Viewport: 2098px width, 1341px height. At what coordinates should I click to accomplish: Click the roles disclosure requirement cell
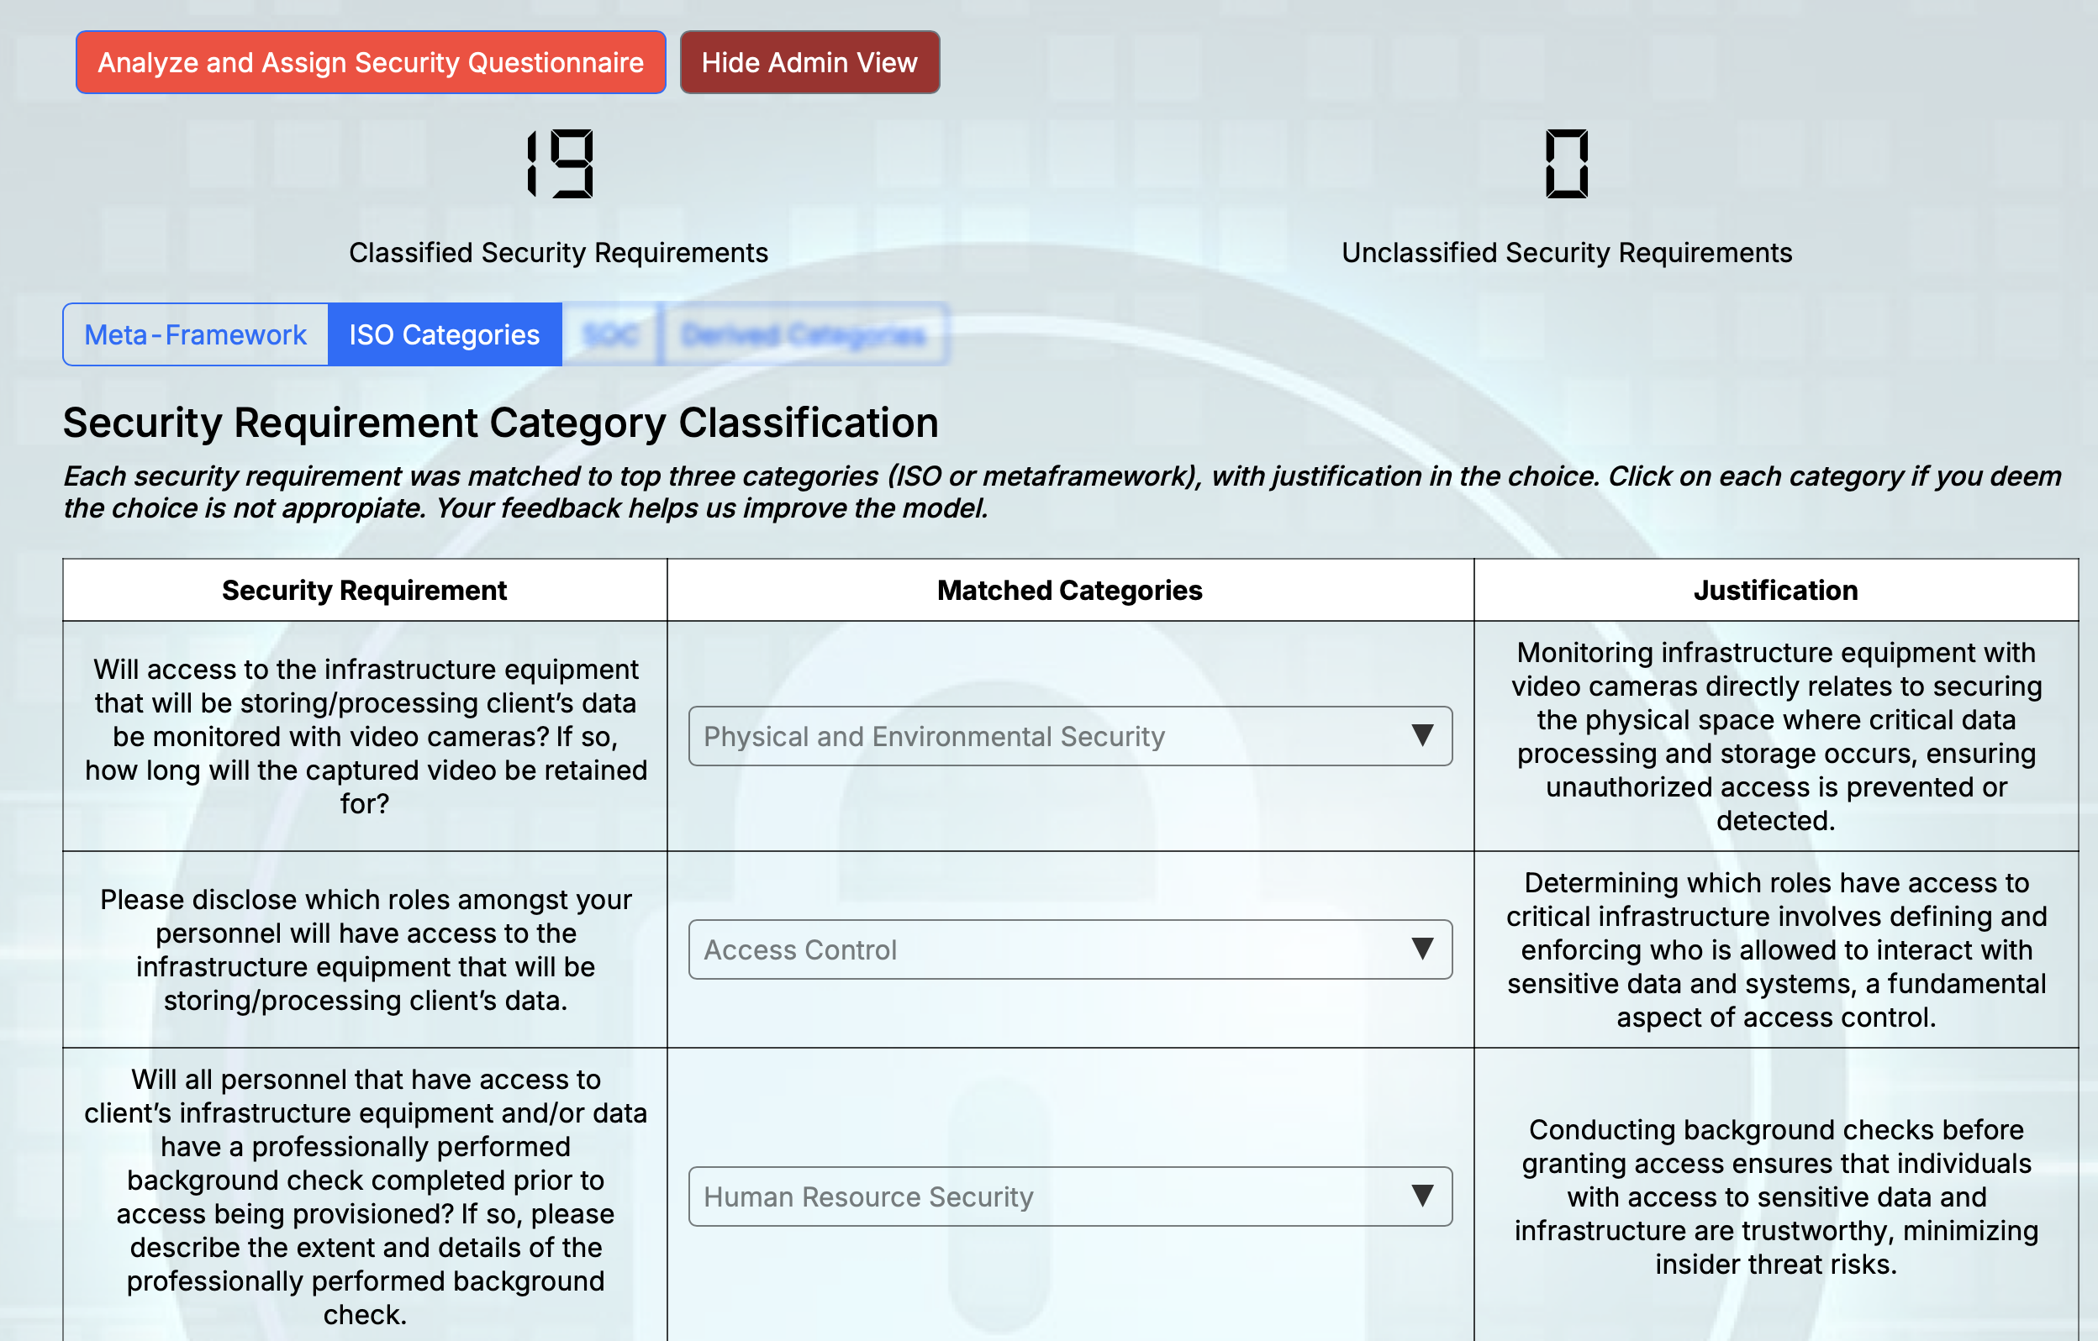coord(365,949)
